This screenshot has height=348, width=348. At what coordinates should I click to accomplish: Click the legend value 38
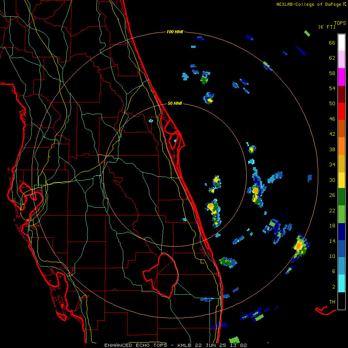coord(332,150)
